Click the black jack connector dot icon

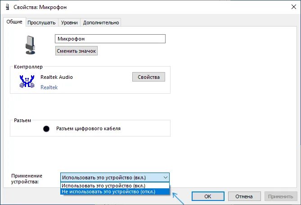tap(46, 129)
